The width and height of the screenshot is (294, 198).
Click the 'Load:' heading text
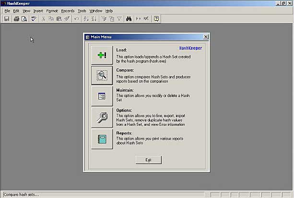121,50
